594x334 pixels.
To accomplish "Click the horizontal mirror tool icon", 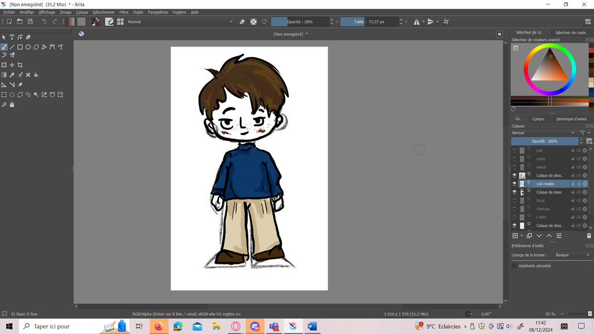I will point(417,21).
